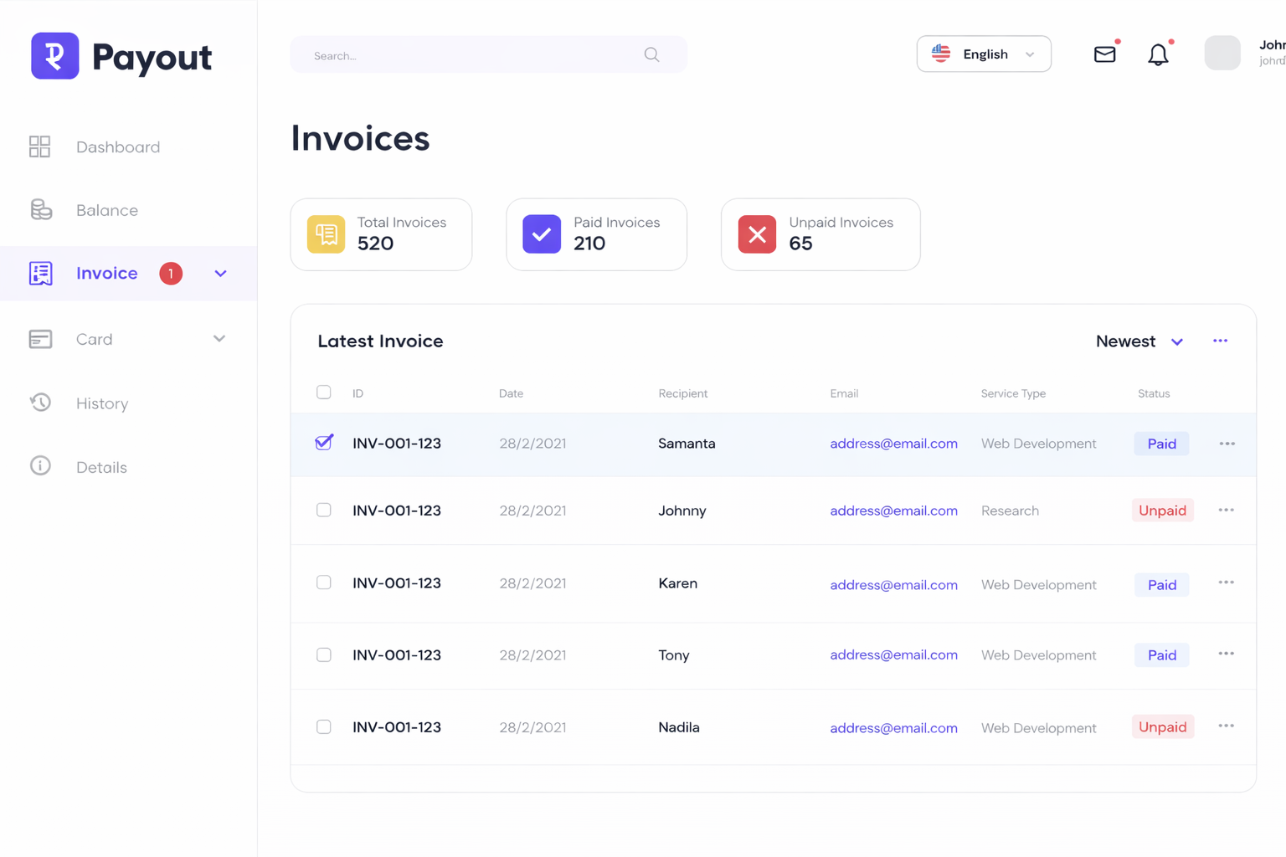Click the Unpaid status badge for Nadila
This screenshot has width=1286, height=857.
(x=1162, y=727)
